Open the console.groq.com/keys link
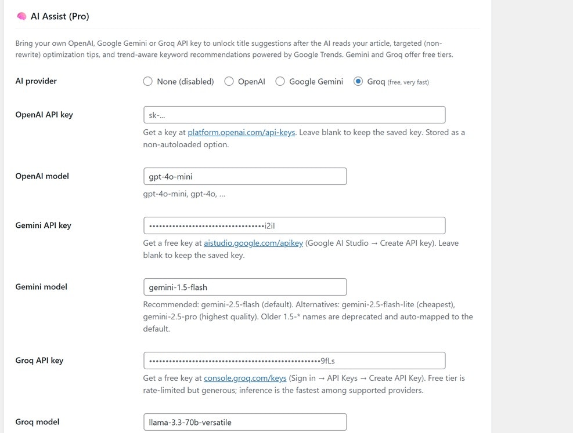Image resolution: width=573 pixels, height=433 pixels. pos(245,379)
